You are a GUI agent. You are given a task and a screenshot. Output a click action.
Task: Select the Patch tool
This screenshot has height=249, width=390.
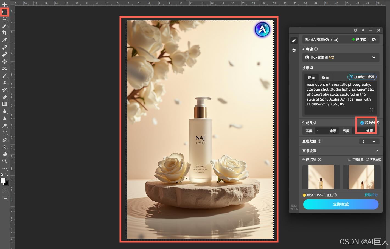click(x=5, y=61)
